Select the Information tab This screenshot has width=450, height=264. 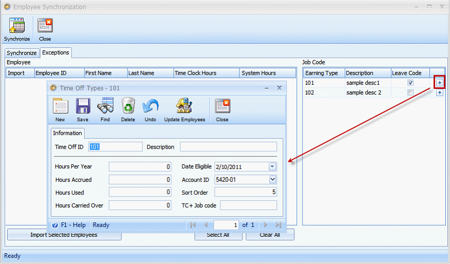pyautogui.click(x=67, y=133)
